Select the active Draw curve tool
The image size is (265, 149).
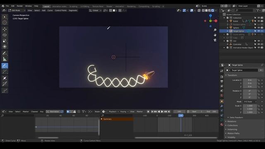pyautogui.click(x=5, y=66)
